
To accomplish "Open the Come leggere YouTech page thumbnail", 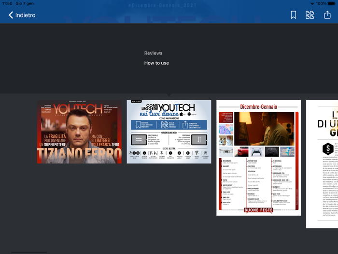I will 169,132.
